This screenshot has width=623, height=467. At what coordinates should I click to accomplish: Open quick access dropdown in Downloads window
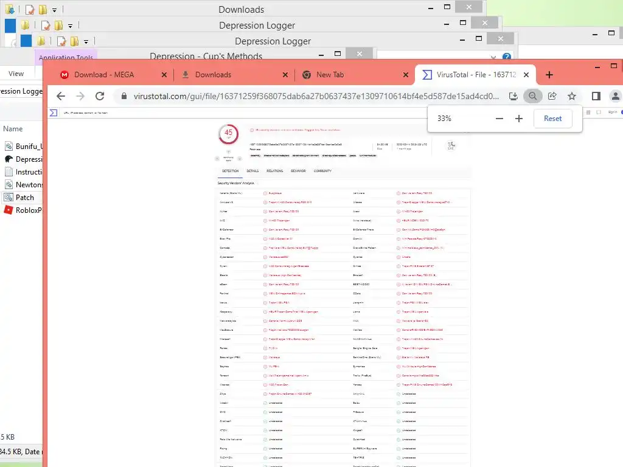point(54,10)
